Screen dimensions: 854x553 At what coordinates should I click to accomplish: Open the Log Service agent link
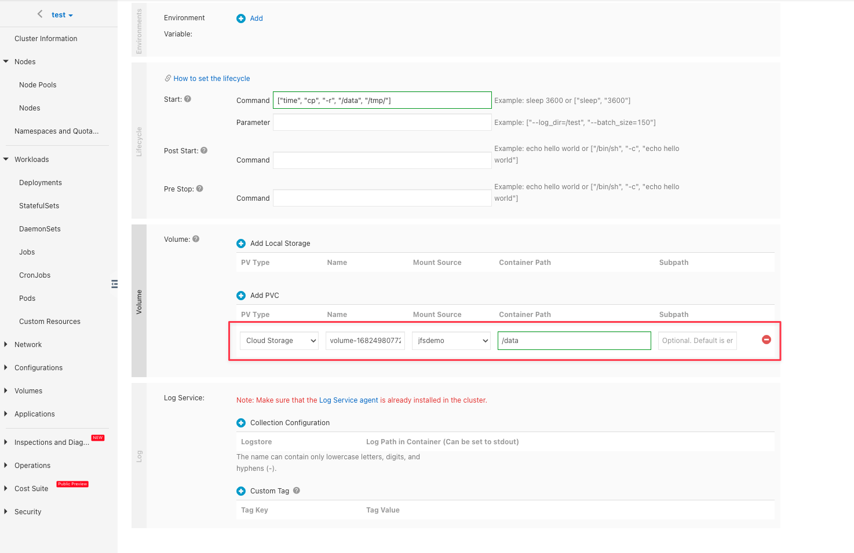pyautogui.click(x=348, y=400)
